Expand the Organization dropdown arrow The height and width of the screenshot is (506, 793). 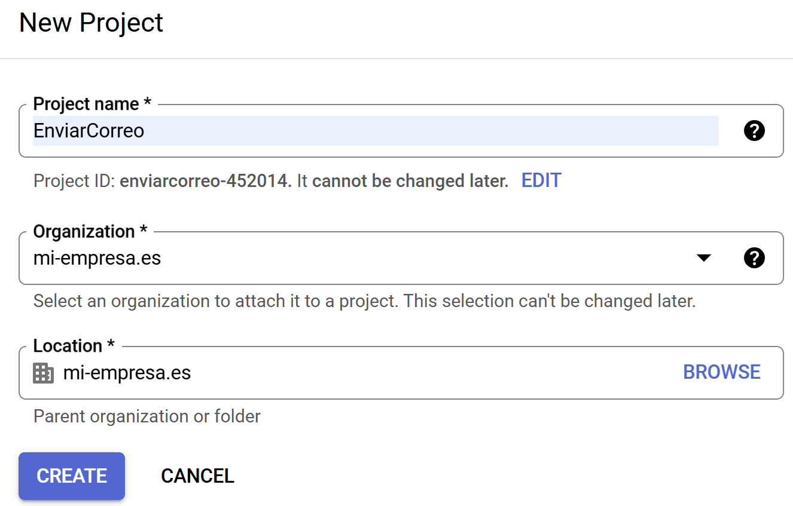point(704,258)
